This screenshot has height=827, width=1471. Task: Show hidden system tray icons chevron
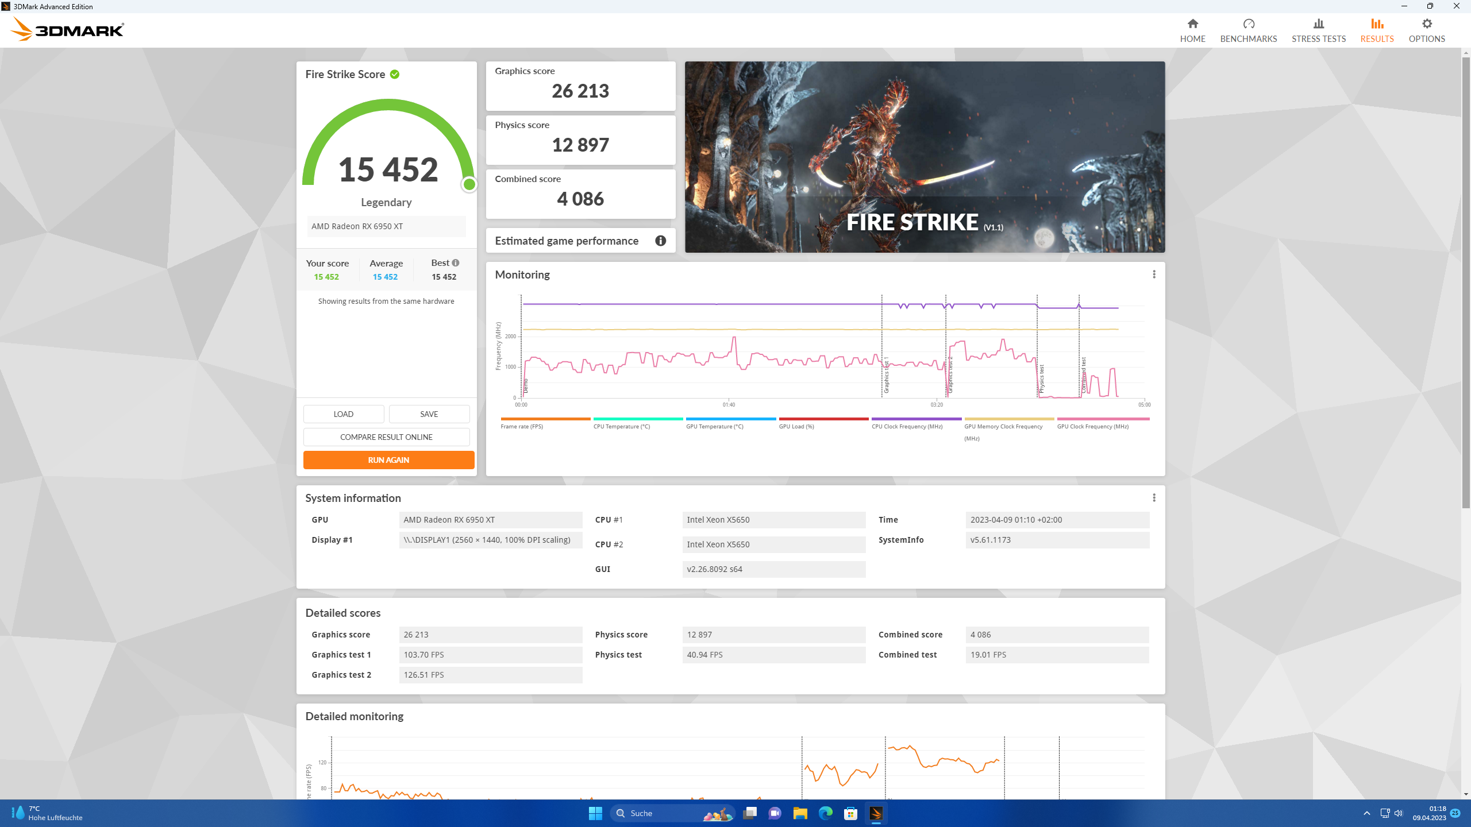click(1367, 813)
